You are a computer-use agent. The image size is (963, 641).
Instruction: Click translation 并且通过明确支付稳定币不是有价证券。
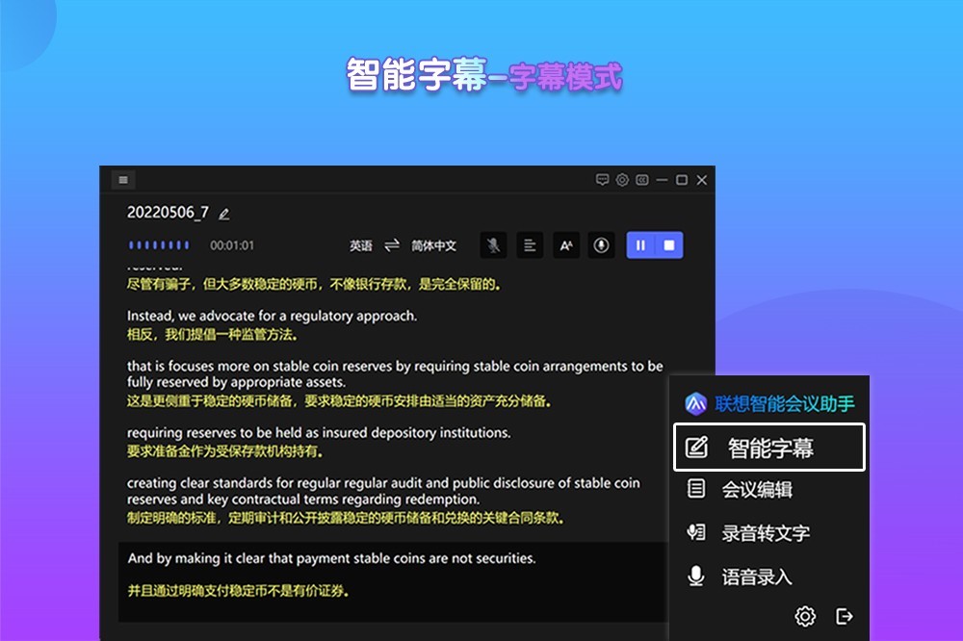238,591
